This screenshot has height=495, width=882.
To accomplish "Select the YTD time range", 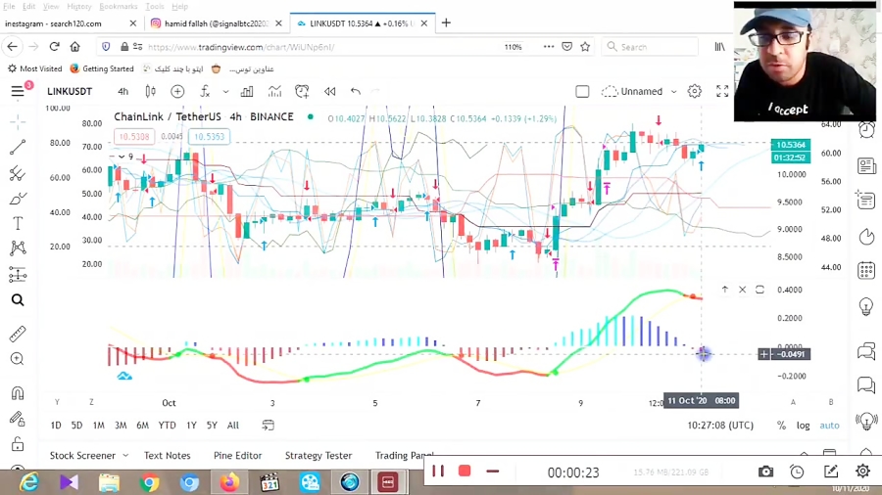I will [167, 426].
